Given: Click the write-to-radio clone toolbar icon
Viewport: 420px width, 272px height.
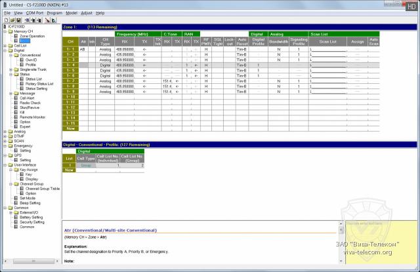Looking at the screenshot, I should [39, 20].
